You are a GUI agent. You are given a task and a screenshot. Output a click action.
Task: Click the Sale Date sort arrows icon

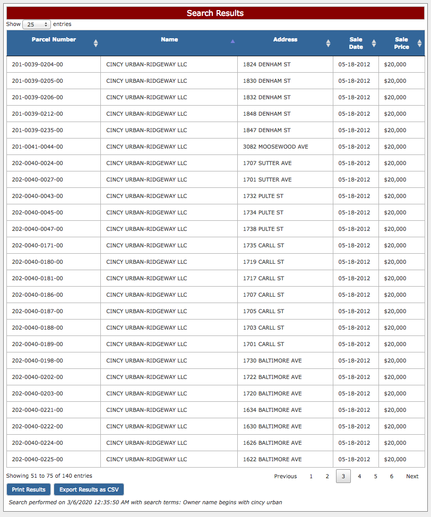374,43
